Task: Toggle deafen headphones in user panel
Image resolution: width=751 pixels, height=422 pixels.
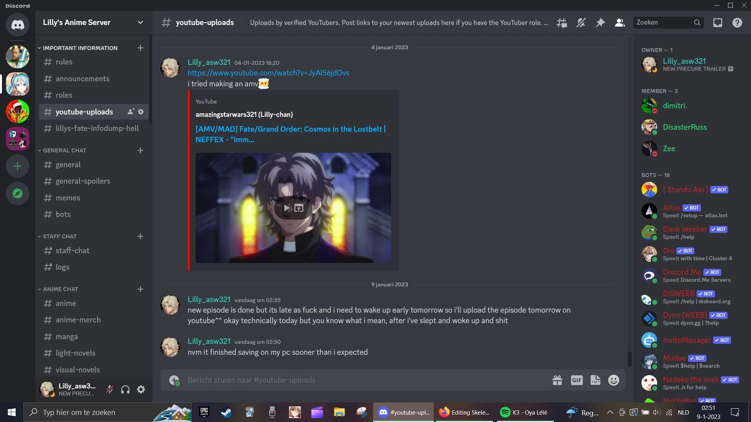Action: [x=125, y=389]
